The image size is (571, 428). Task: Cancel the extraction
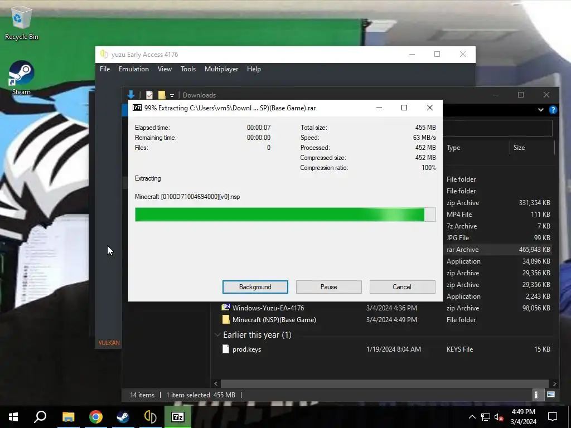[402, 287]
